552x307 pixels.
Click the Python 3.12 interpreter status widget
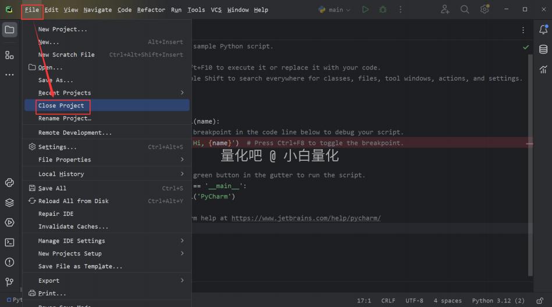point(498,301)
